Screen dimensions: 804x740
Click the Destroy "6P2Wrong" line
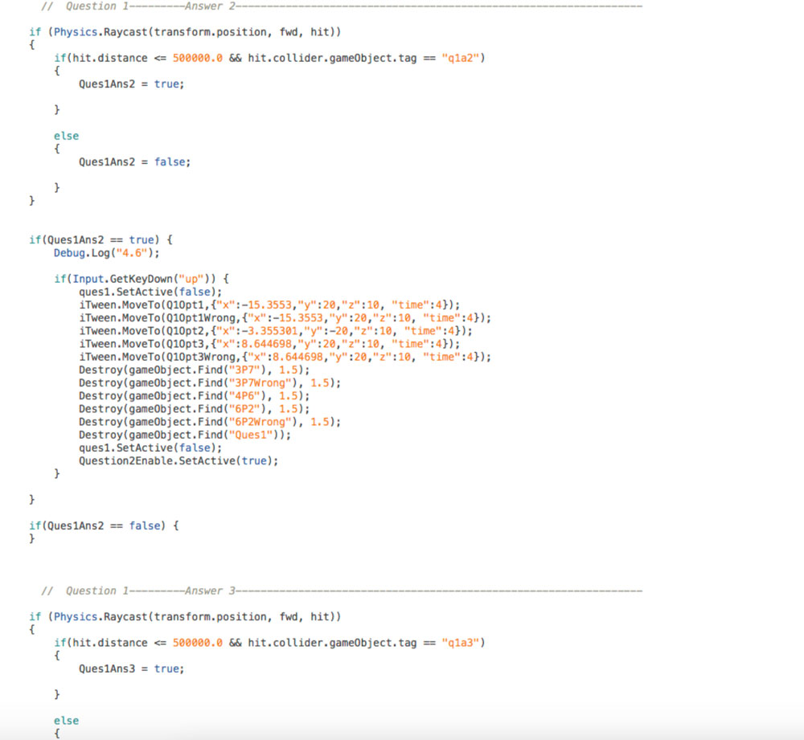(x=209, y=421)
